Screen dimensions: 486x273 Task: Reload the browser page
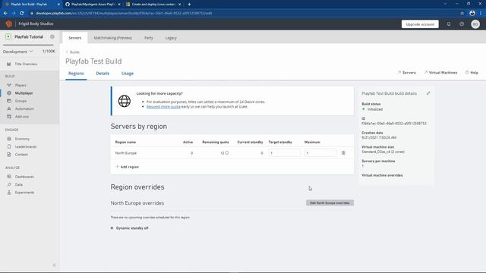22,14
